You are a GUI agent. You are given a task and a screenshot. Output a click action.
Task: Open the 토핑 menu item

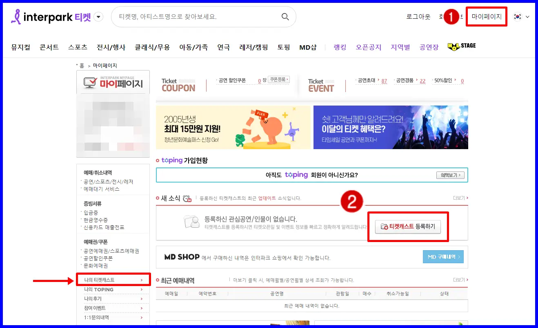click(x=284, y=47)
